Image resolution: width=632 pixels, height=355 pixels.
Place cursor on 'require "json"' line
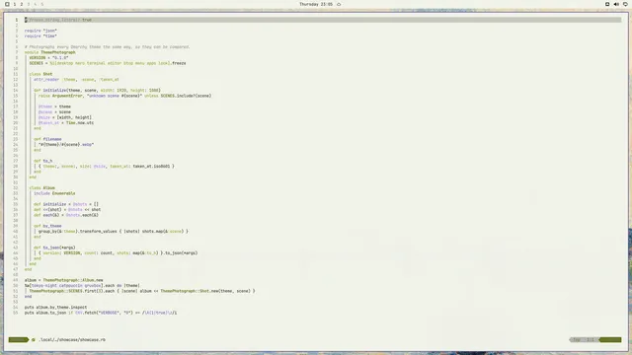point(40,31)
